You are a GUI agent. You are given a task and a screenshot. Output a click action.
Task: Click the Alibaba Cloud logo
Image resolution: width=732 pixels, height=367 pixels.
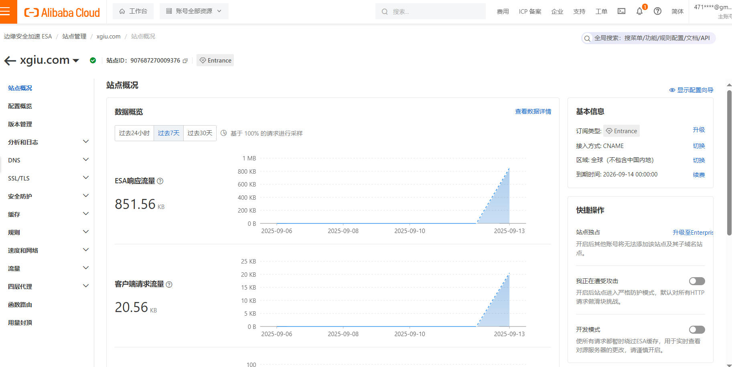pyautogui.click(x=62, y=12)
